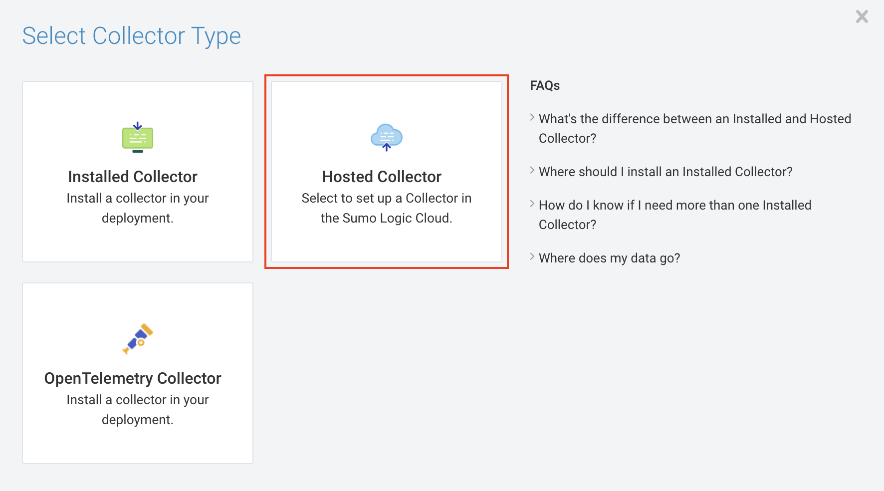
Task: Expand the 'Where should I install' FAQ arrow
Action: click(x=532, y=171)
